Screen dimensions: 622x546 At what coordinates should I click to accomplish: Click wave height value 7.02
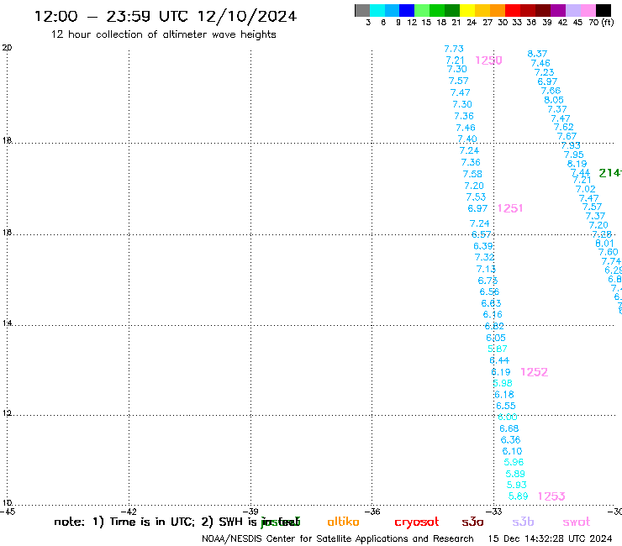(x=586, y=189)
